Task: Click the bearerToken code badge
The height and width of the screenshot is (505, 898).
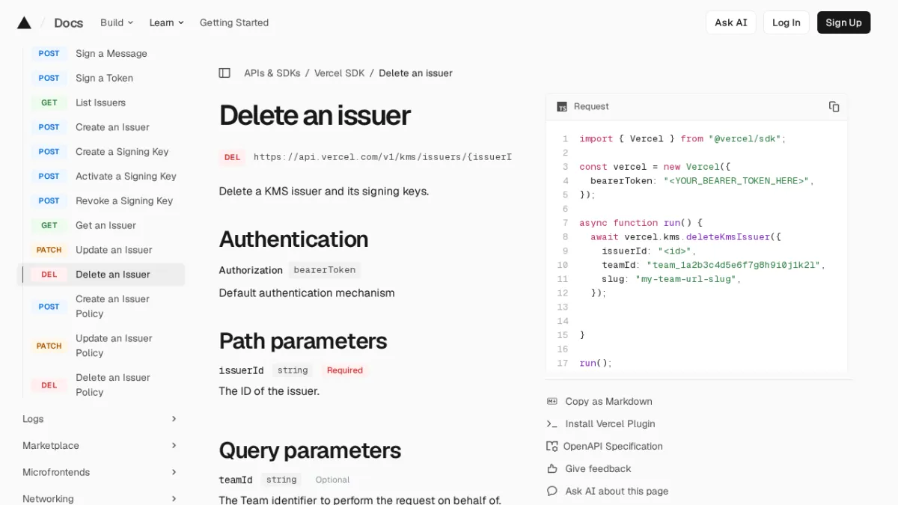Action: [325, 270]
